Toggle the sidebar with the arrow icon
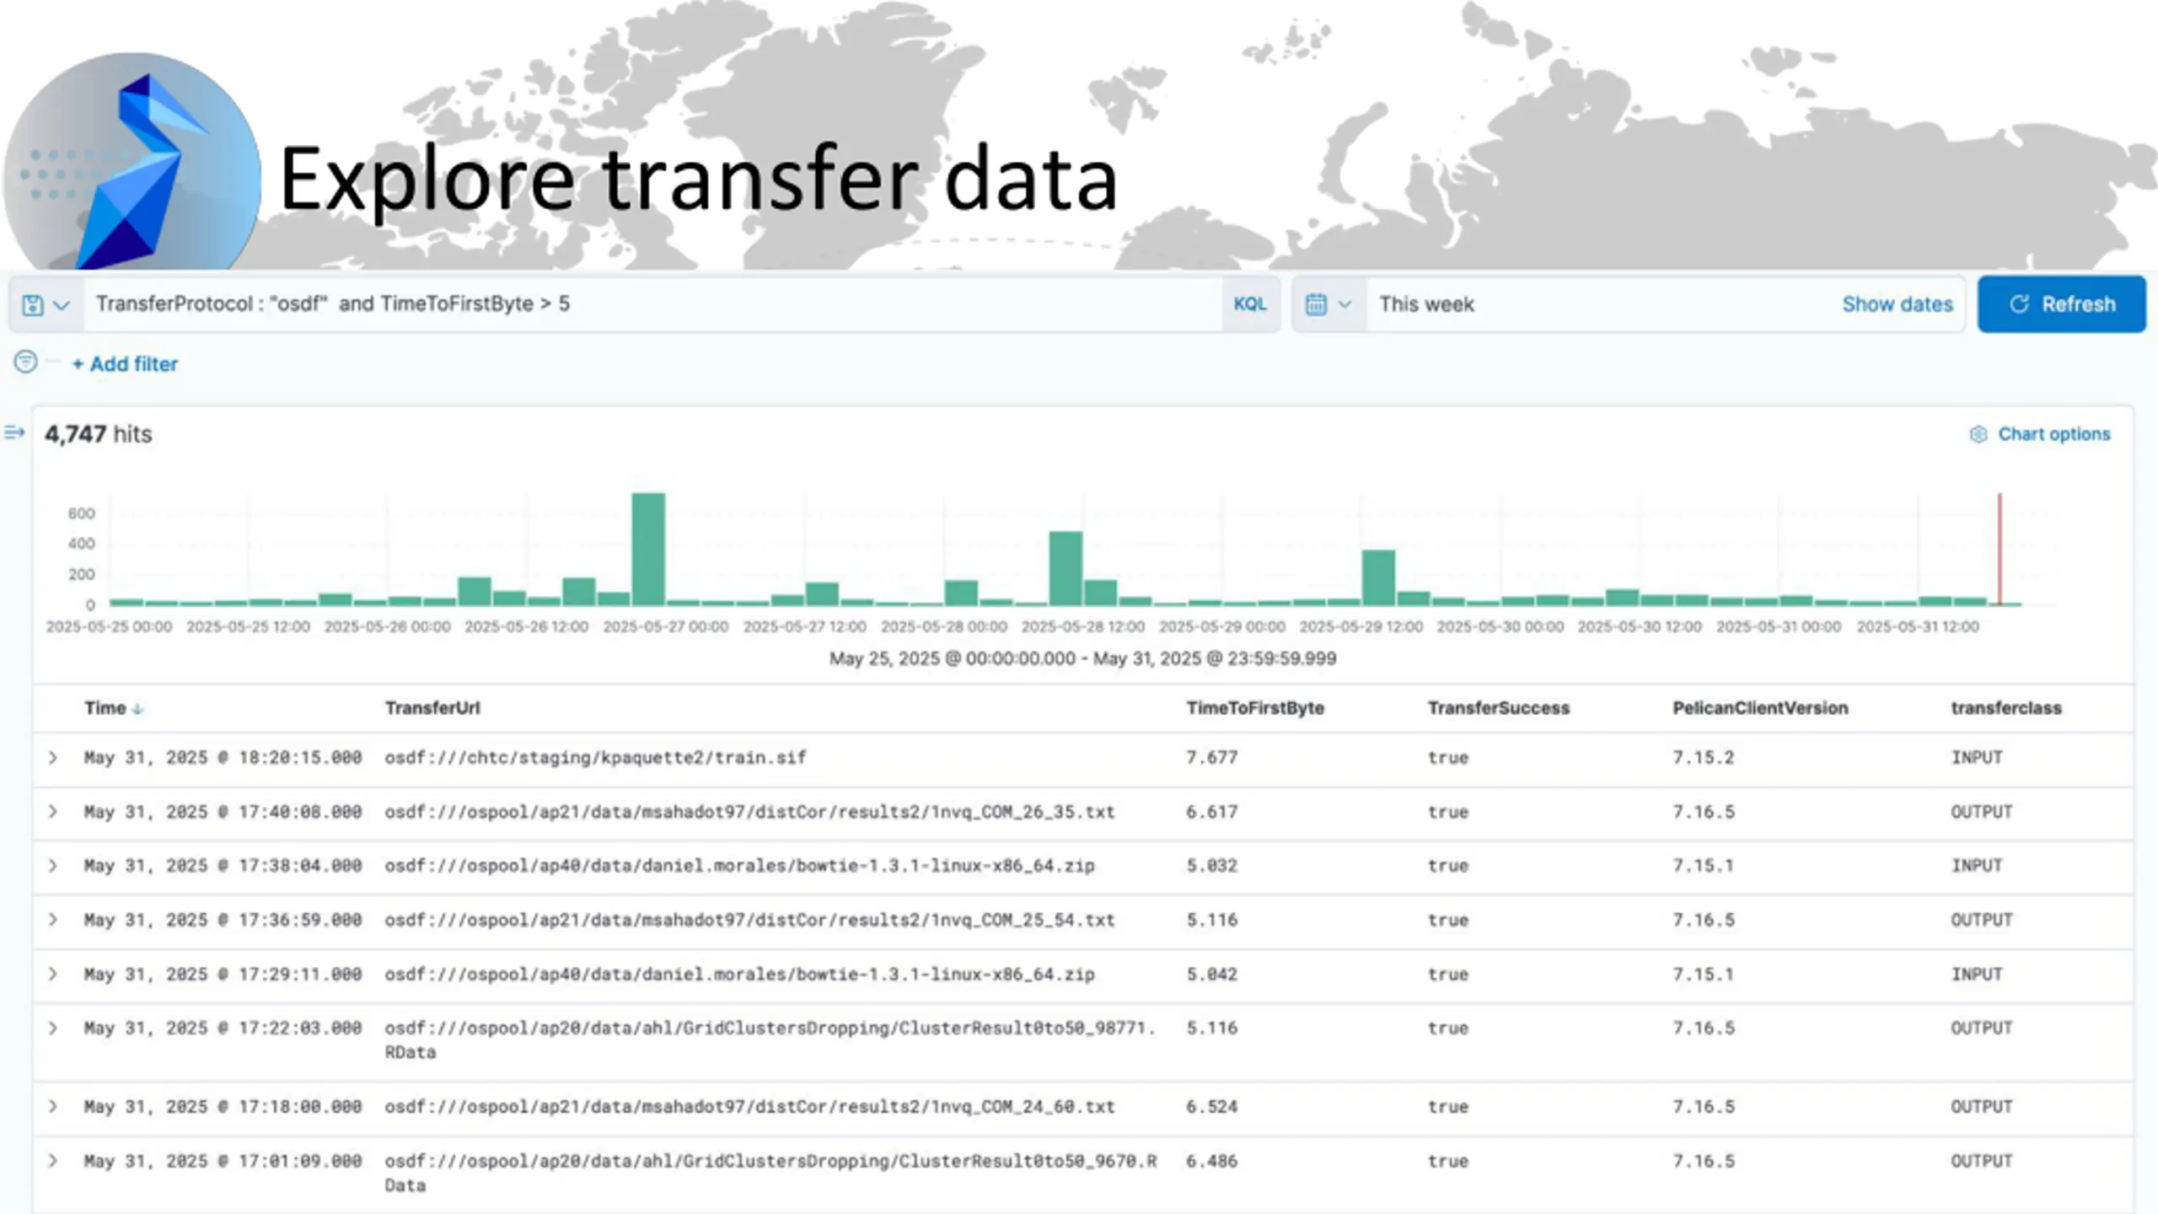 tap(14, 433)
